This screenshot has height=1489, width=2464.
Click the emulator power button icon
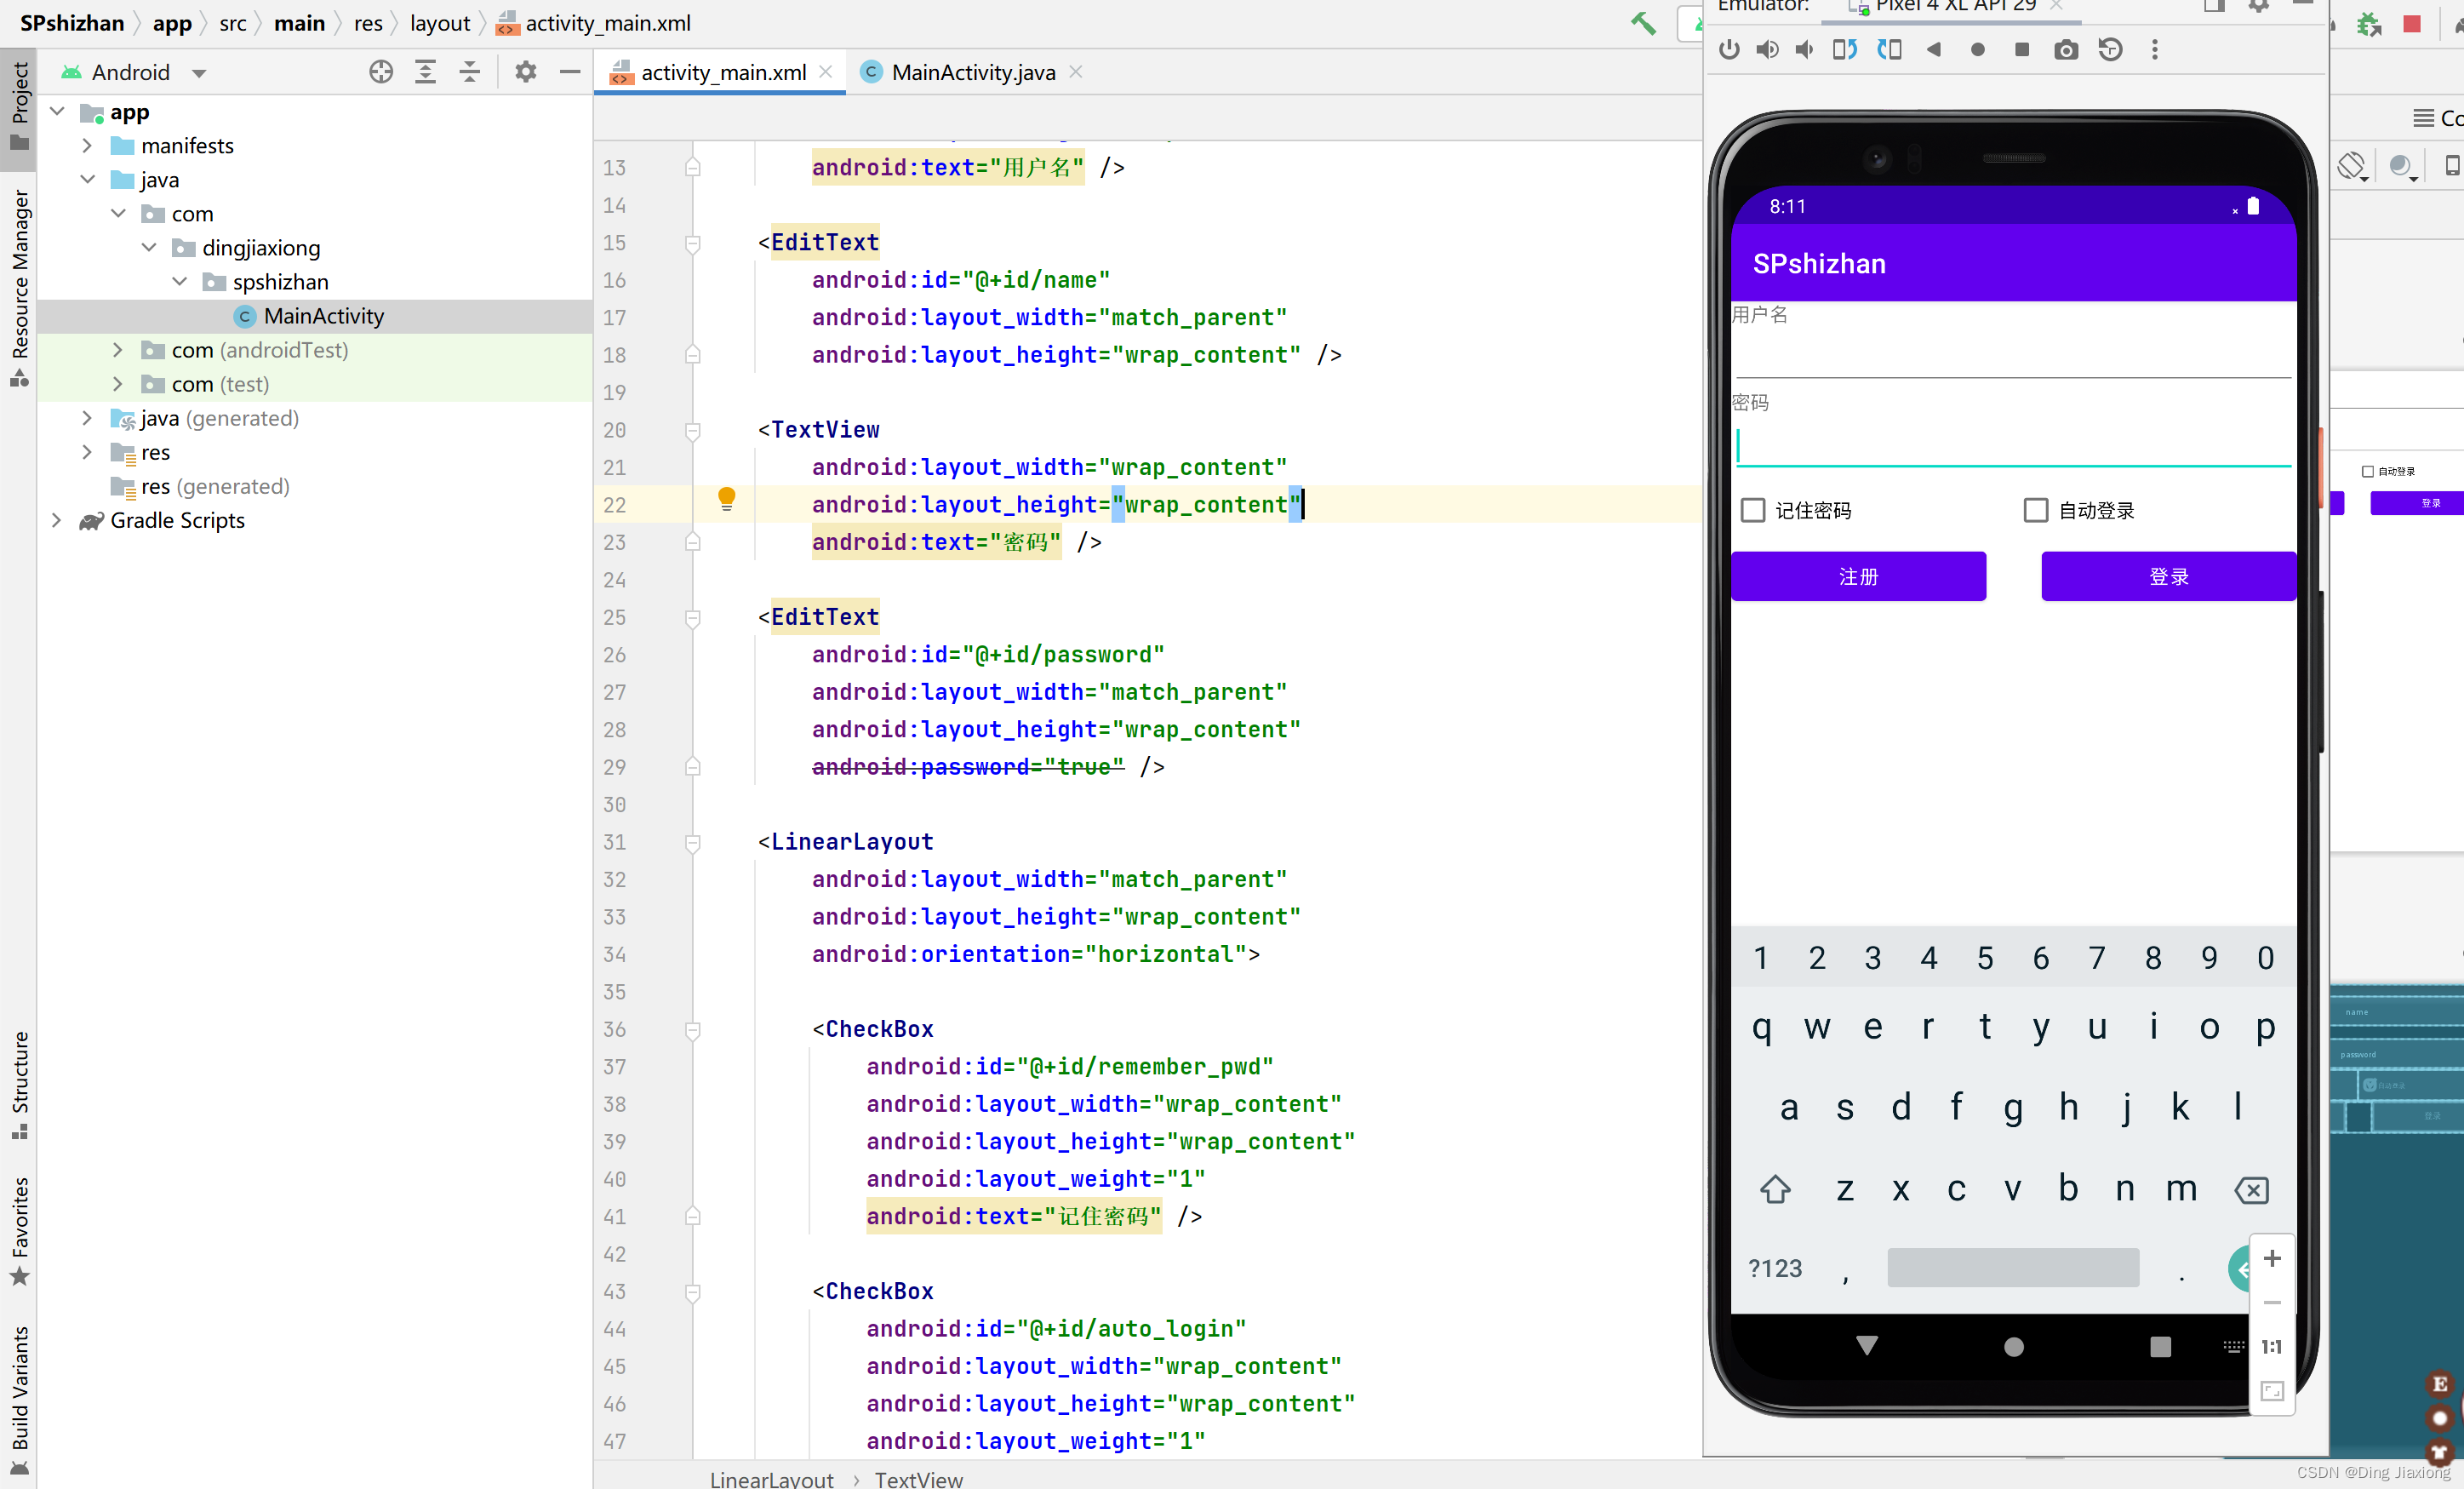[1729, 50]
